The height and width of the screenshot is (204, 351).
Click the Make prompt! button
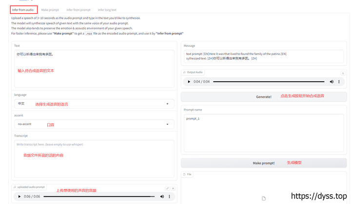pos(264,163)
